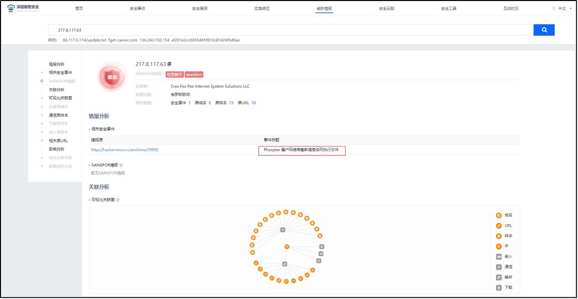Image resolution: width=578 pixels, height=299 pixels.
Task: Click the 下载 legend icon in the graph
Action: pyautogui.click(x=498, y=288)
